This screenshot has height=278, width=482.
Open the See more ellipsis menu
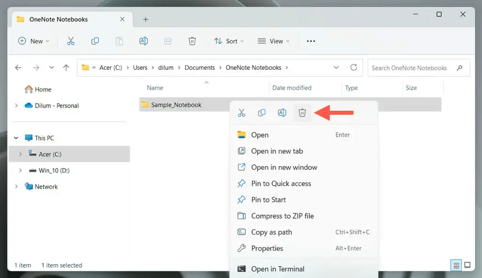(311, 41)
